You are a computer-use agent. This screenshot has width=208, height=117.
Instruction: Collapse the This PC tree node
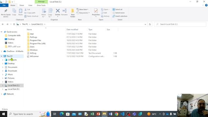pos(1,56)
